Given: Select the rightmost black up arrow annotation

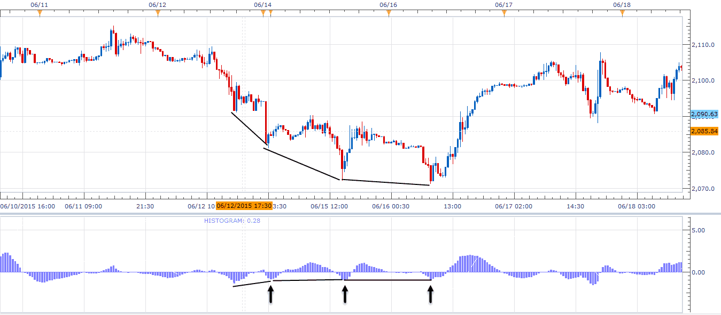Looking at the screenshot, I should click(x=431, y=294).
